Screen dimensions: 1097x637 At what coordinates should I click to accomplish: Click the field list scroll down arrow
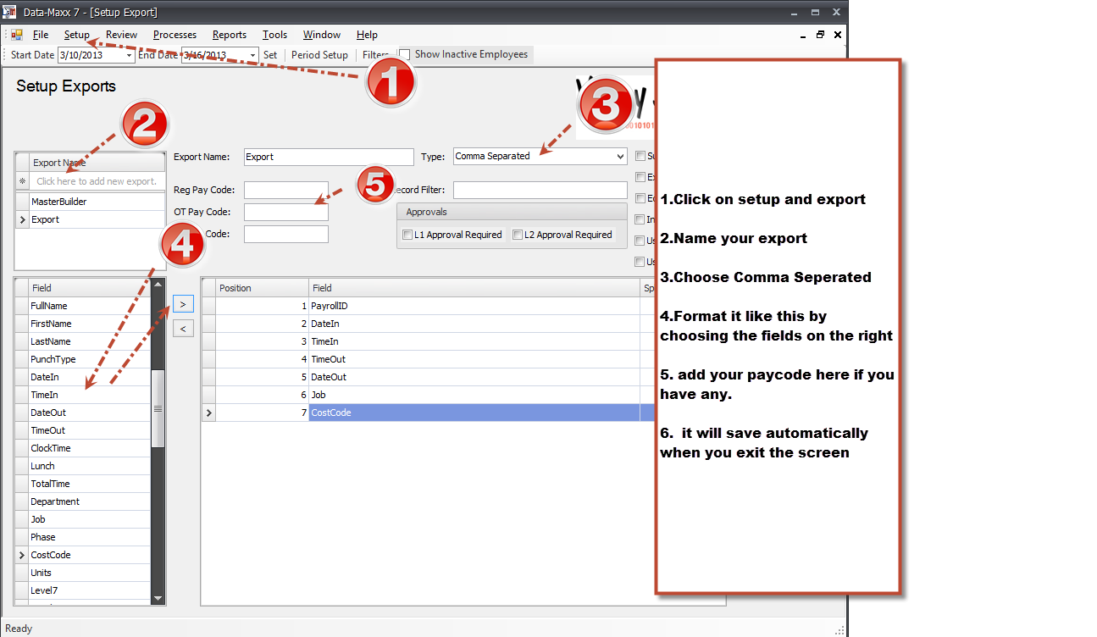tap(158, 599)
